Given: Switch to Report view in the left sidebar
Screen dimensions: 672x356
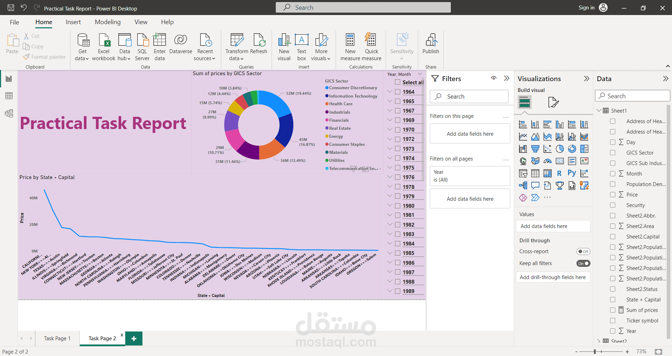Looking at the screenshot, I should (9, 79).
